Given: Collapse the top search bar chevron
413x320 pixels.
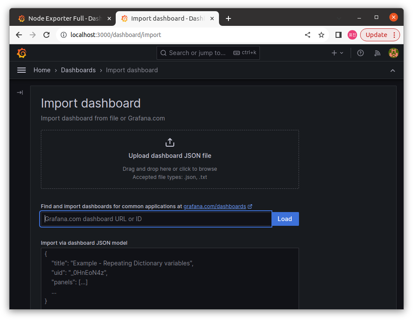Looking at the screenshot, I should coord(392,70).
